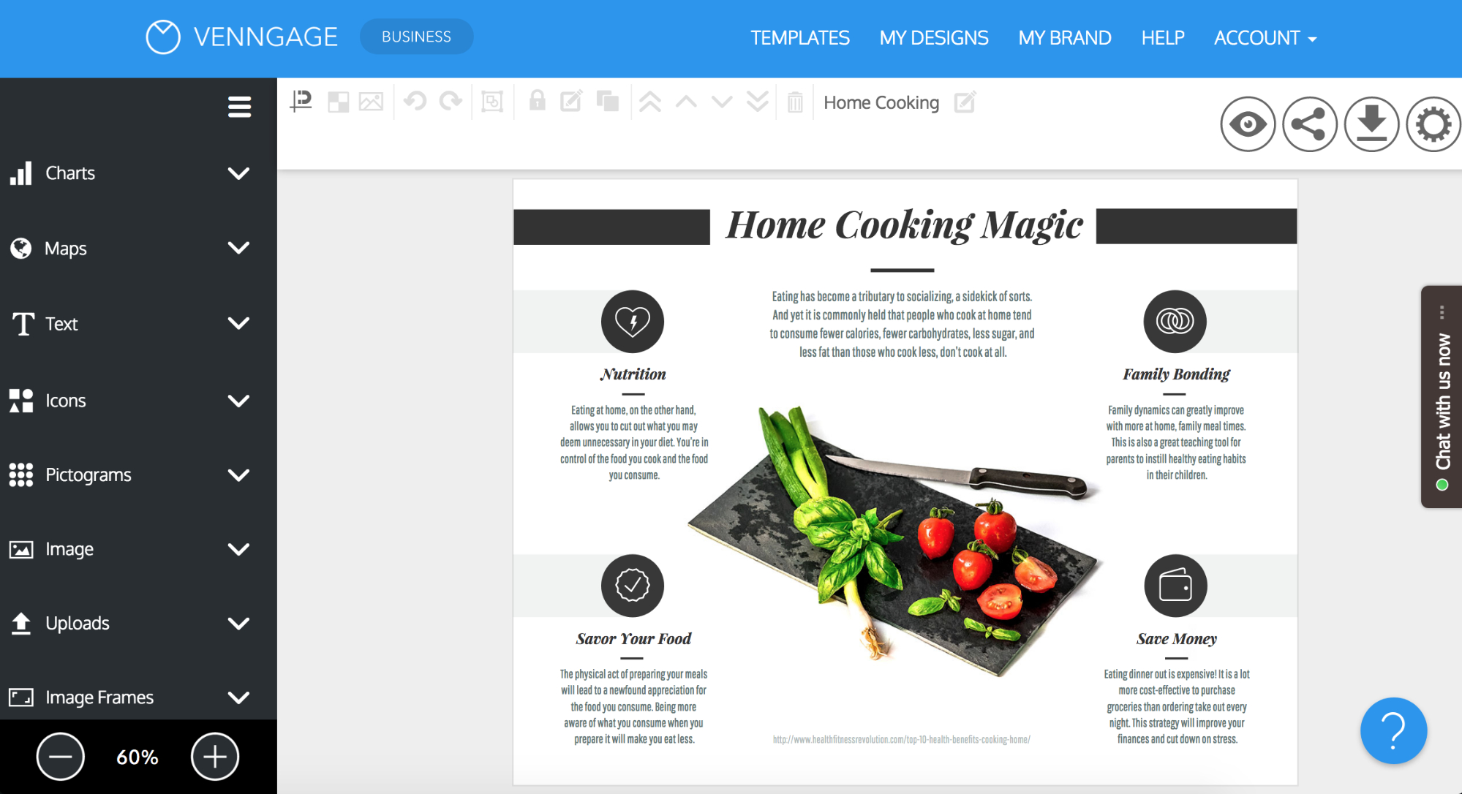Click the redo arrow tool
The width and height of the screenshot is (1462, 794).
(450, 102)
